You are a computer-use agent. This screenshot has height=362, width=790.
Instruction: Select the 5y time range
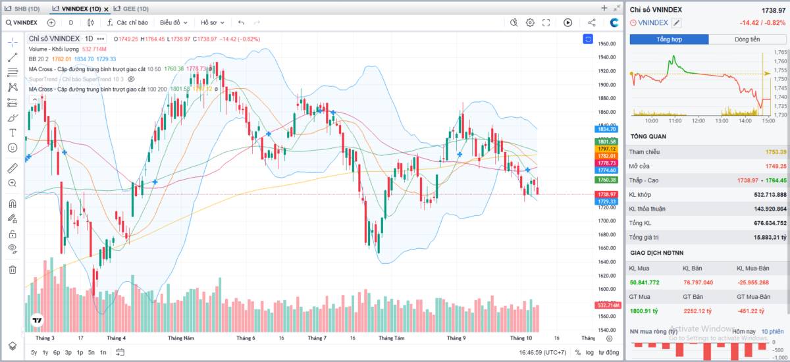coord(34,353)
